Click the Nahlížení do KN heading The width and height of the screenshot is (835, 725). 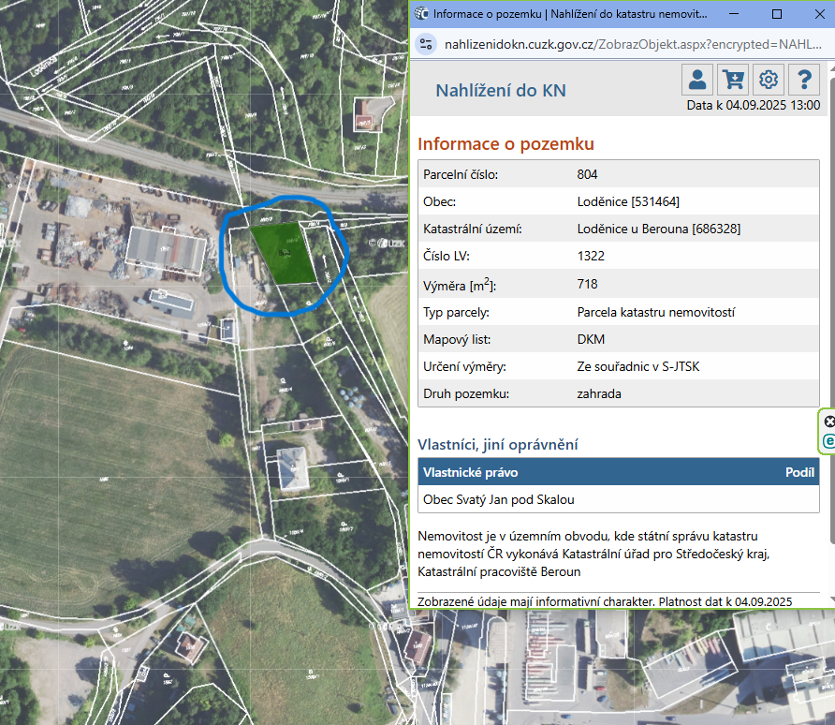pyautogui.click(x=501, y=90)
